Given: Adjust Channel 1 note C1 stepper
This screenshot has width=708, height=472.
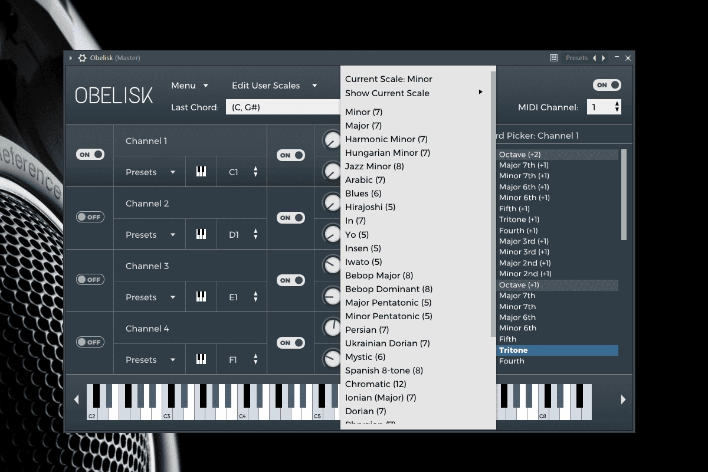Looking at the screenshot, I should coord(255,172).
